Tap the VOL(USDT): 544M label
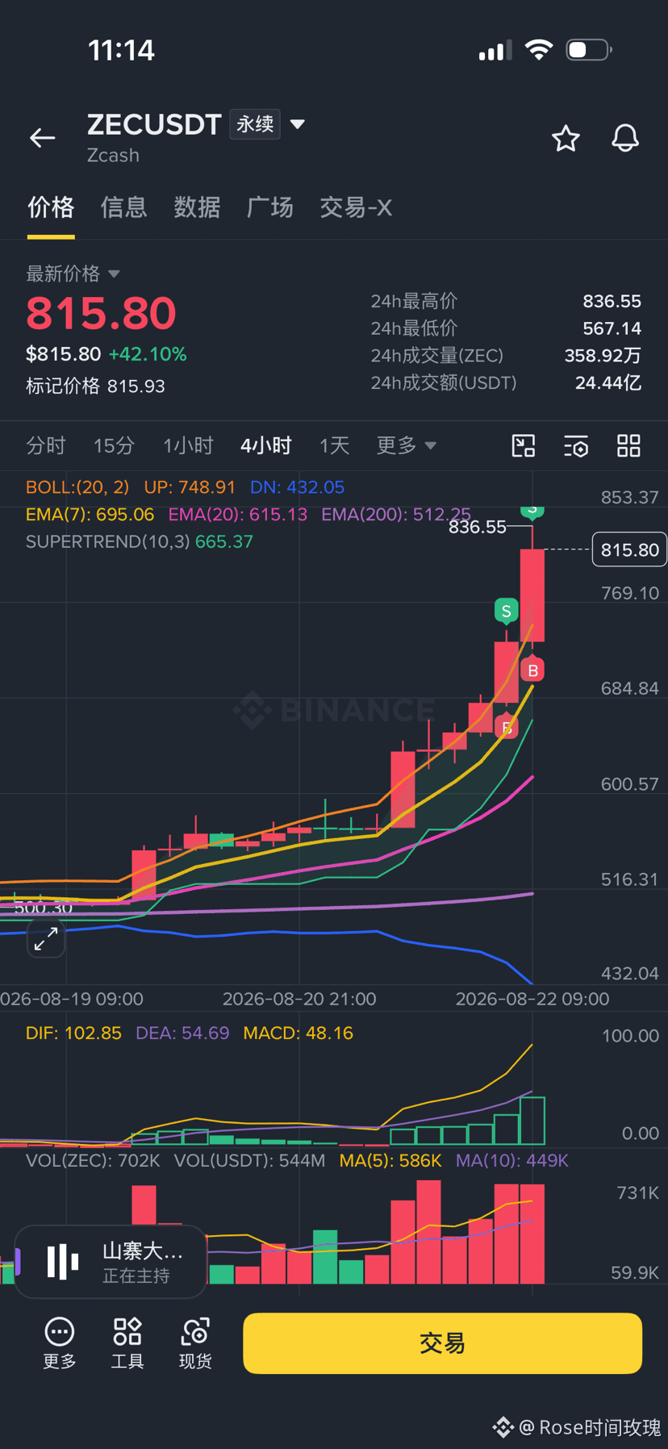This screenshot has height=1449, width=668. pyautogui.click(x=249, y=1161)
